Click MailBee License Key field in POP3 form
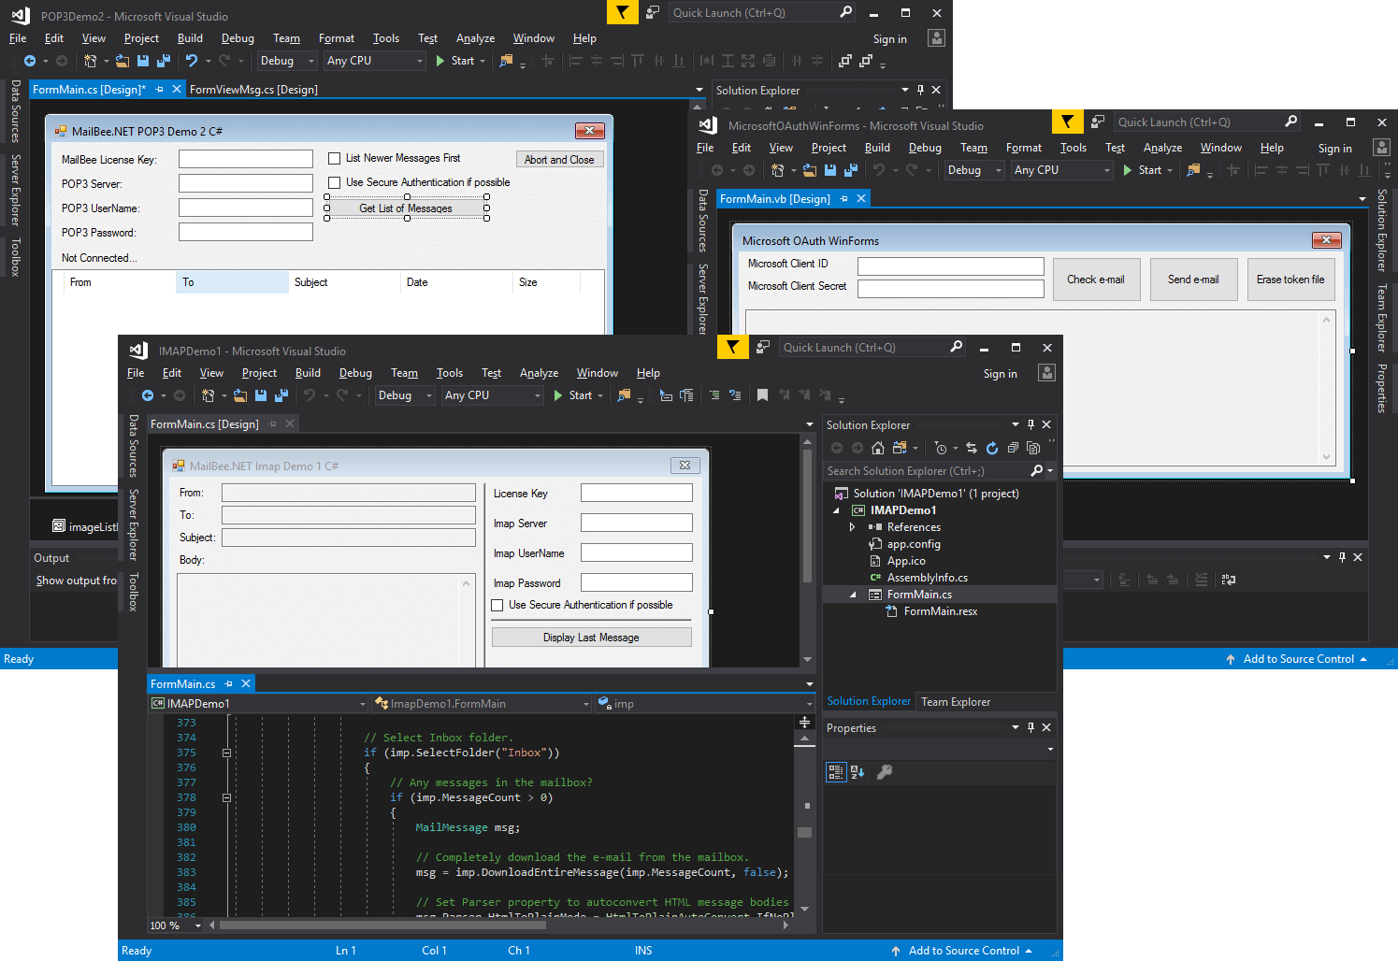Viewport: 1398px width, 961px height. 246,159
